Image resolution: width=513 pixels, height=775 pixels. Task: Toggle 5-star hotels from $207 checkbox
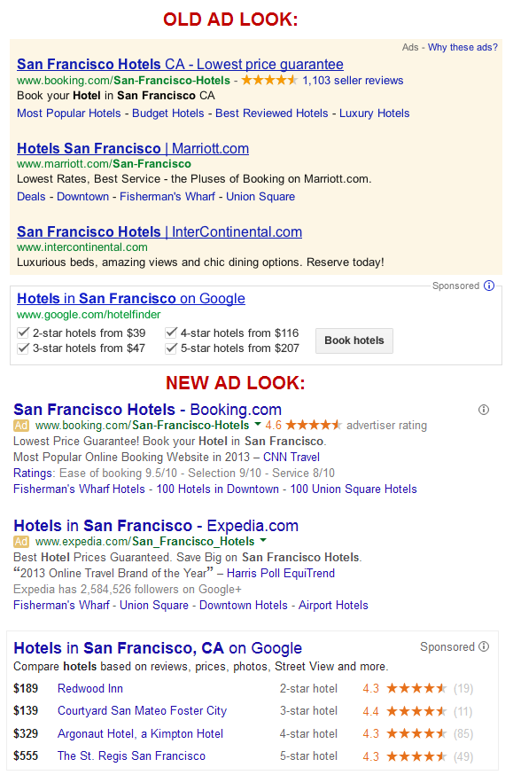(171, 348)
